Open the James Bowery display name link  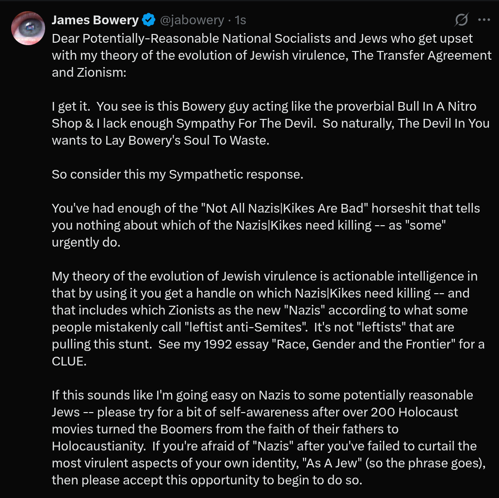pyautogui.click(x=95, y=20)
